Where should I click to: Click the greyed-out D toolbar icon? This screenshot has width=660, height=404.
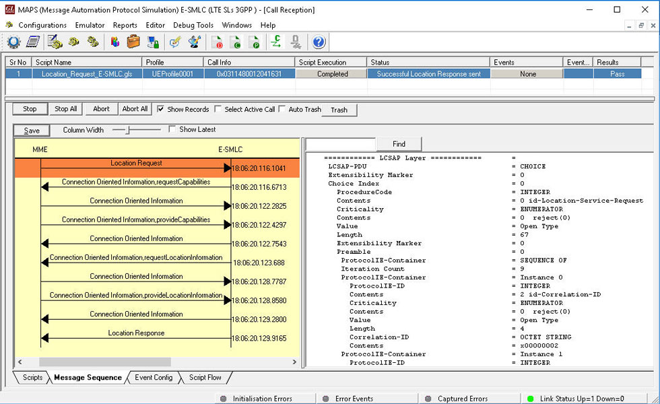tap(296, 42)
